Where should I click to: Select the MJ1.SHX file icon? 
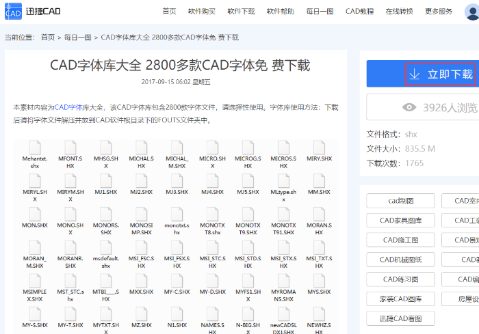(x=105, y=180)
